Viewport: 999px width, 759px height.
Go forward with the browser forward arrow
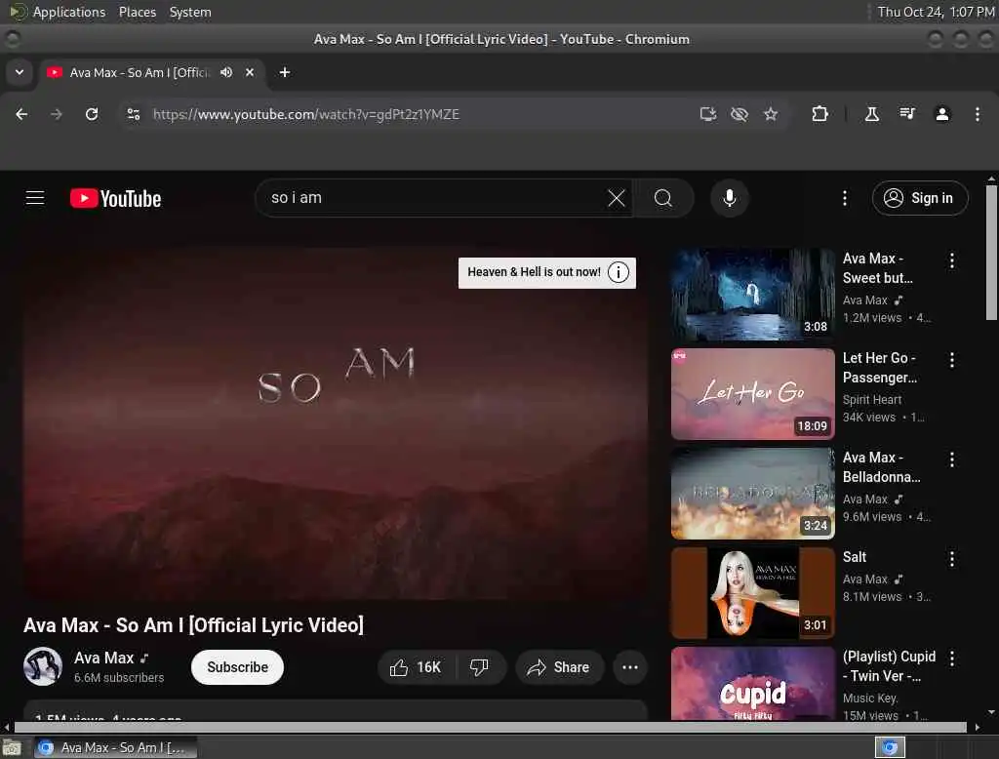click(x=57, y=114)
